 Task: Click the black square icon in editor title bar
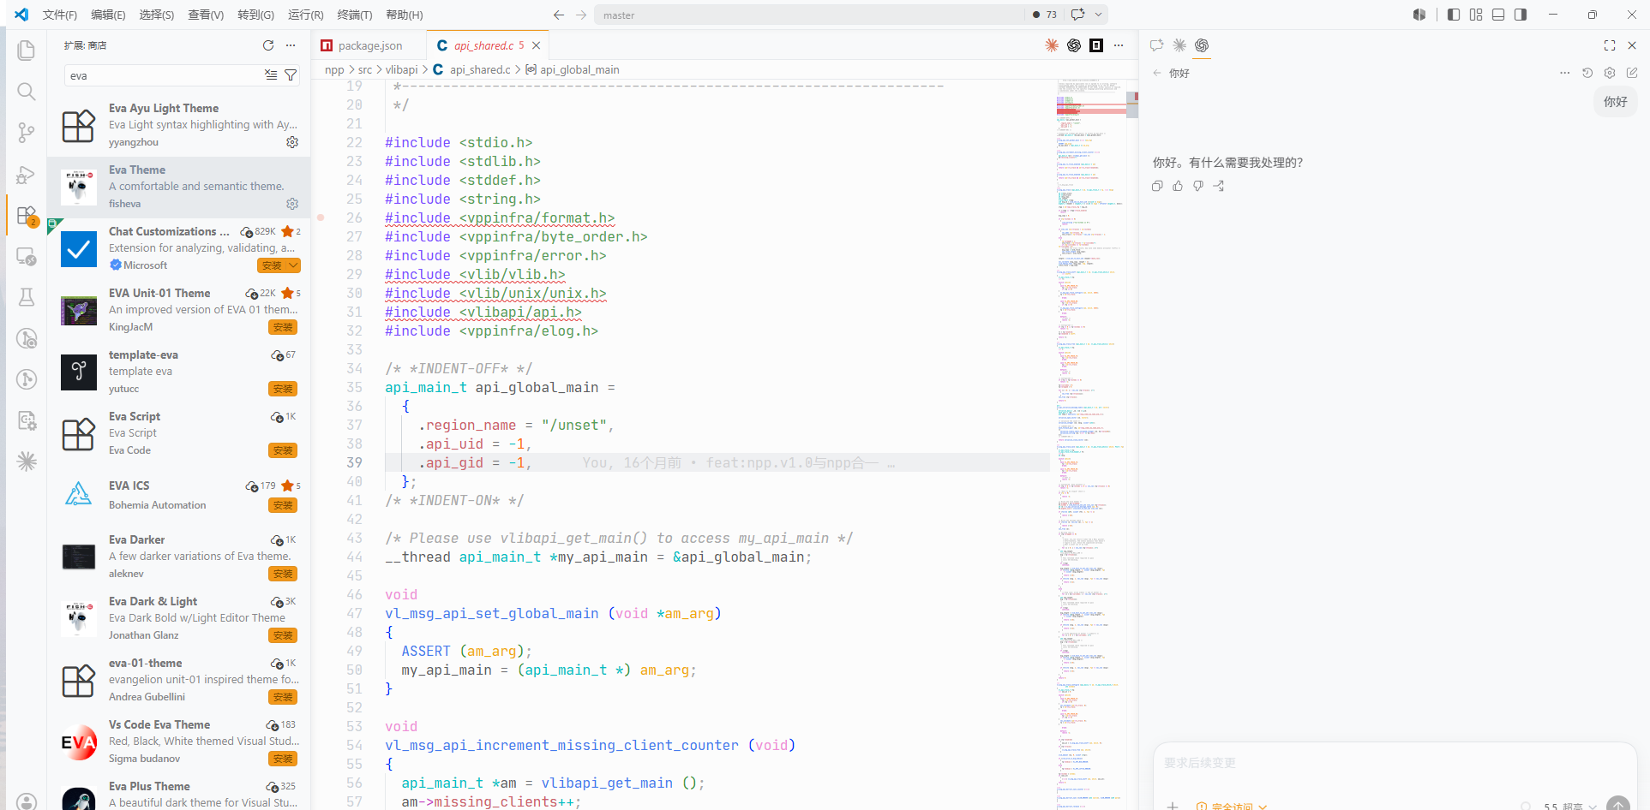1096,45
